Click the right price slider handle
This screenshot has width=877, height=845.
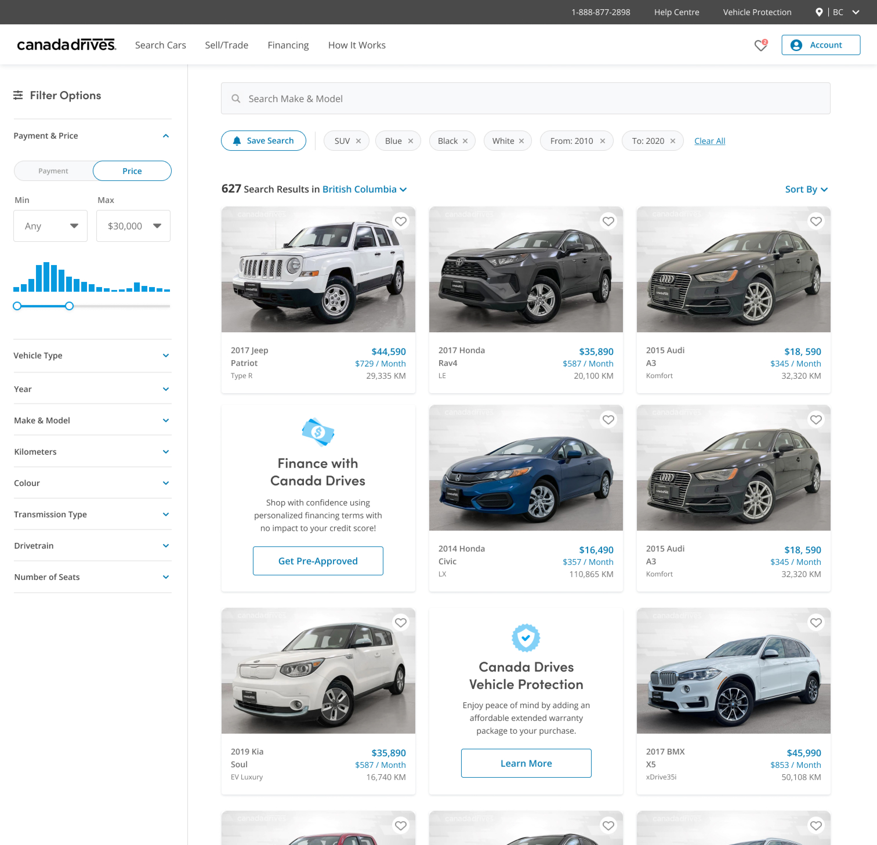pyautogui.click(x=69, y=306)
